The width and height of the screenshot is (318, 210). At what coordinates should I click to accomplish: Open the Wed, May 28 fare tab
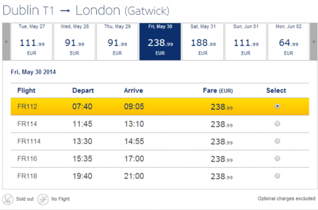(x=74, y=42)
